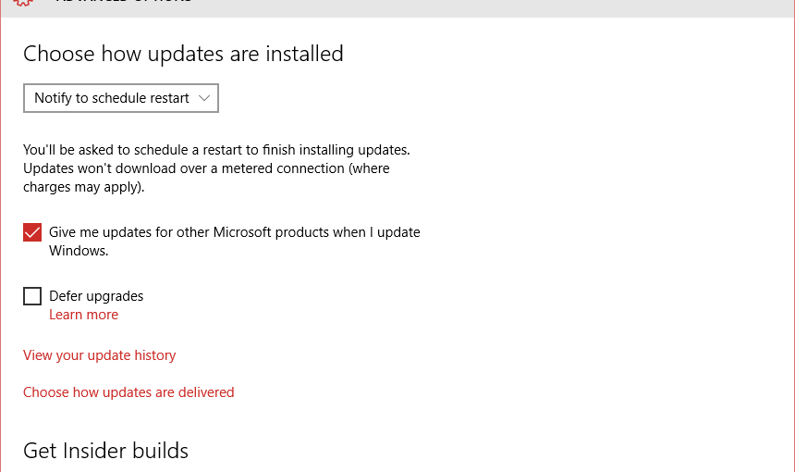Click the Get Insider builds heading
795x472 pixels.
click(106, 451)
